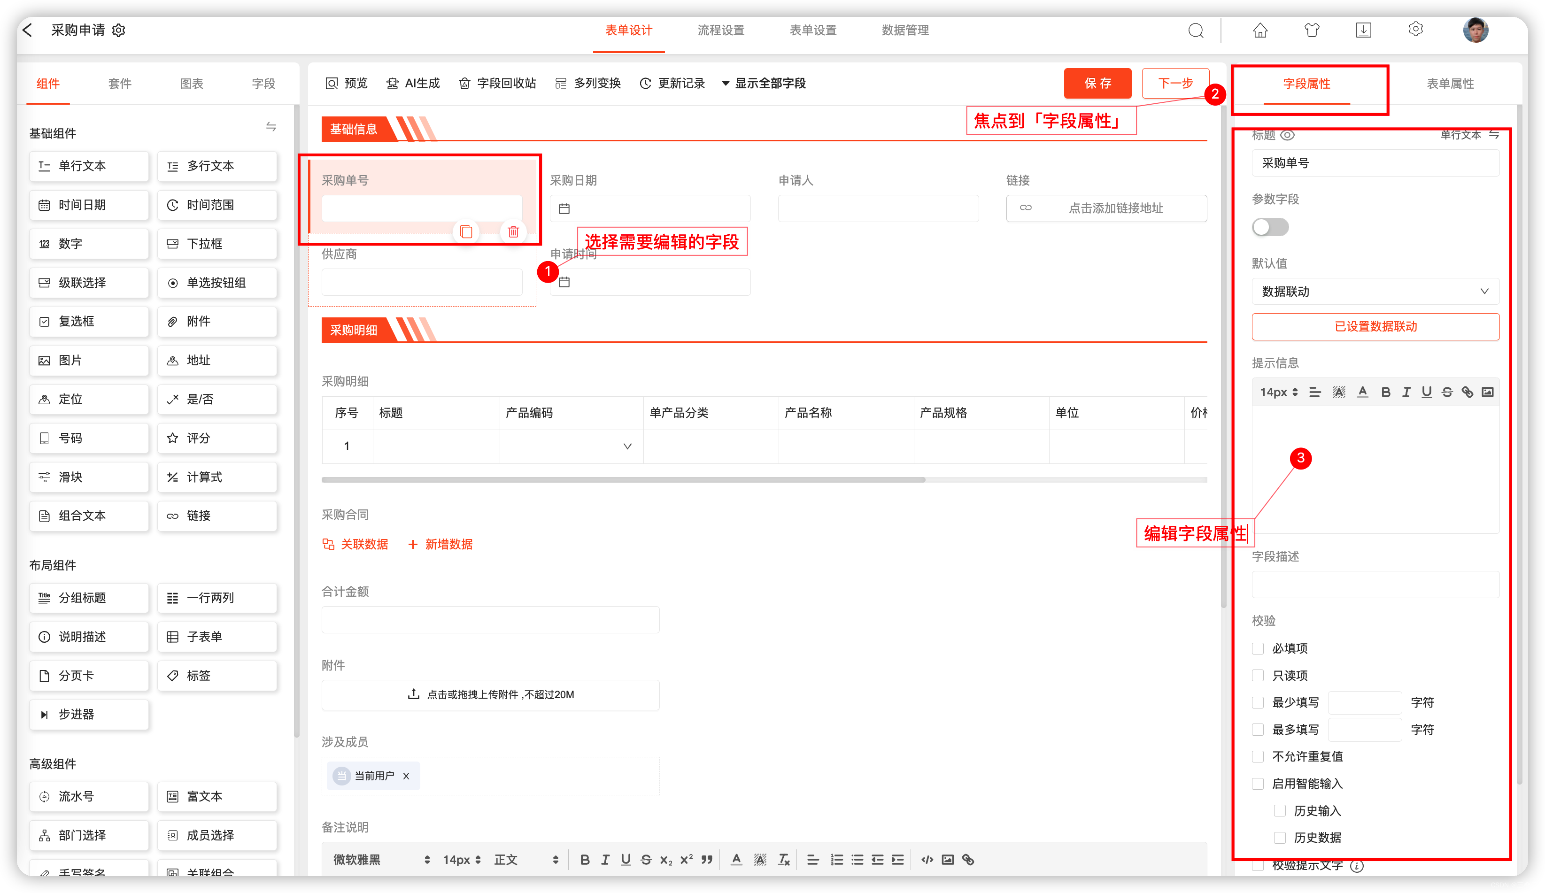Open the search magnifier in top bar
This screenshot has width=1545, height=893.
(x=1195, y=30)
